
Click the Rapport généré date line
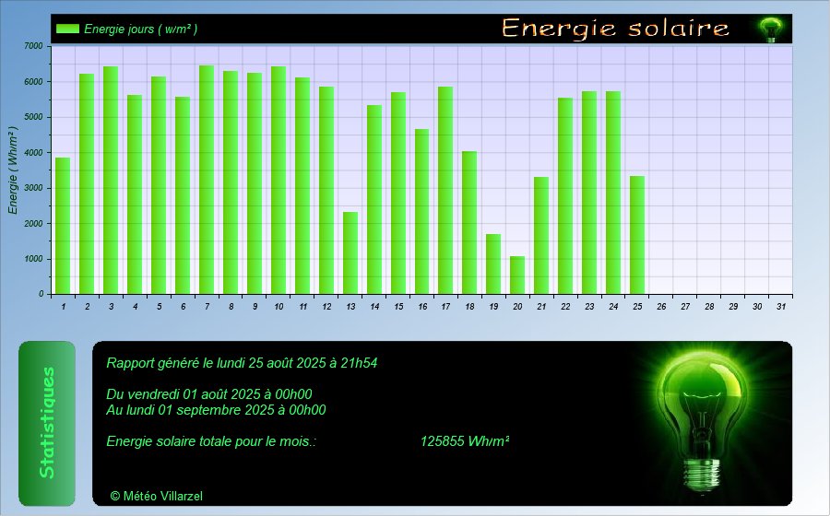242,363
